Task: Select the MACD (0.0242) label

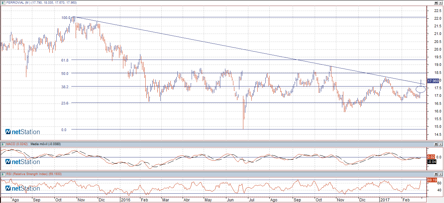Action: click(x=17, y=144)
